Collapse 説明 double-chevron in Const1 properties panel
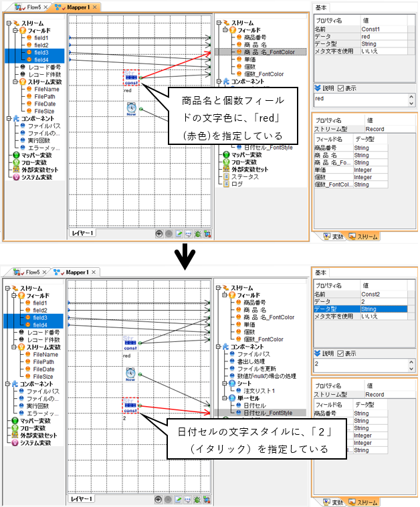420x507 pixels. pos(318,88)
